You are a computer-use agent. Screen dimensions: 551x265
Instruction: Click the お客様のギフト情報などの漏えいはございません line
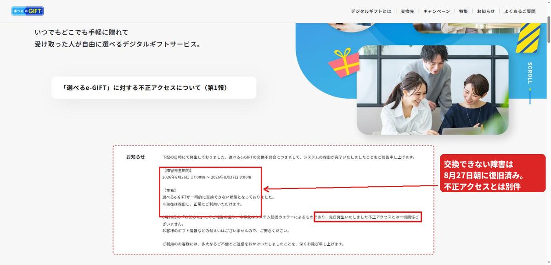pyautogui.click(x=225, y=231)
